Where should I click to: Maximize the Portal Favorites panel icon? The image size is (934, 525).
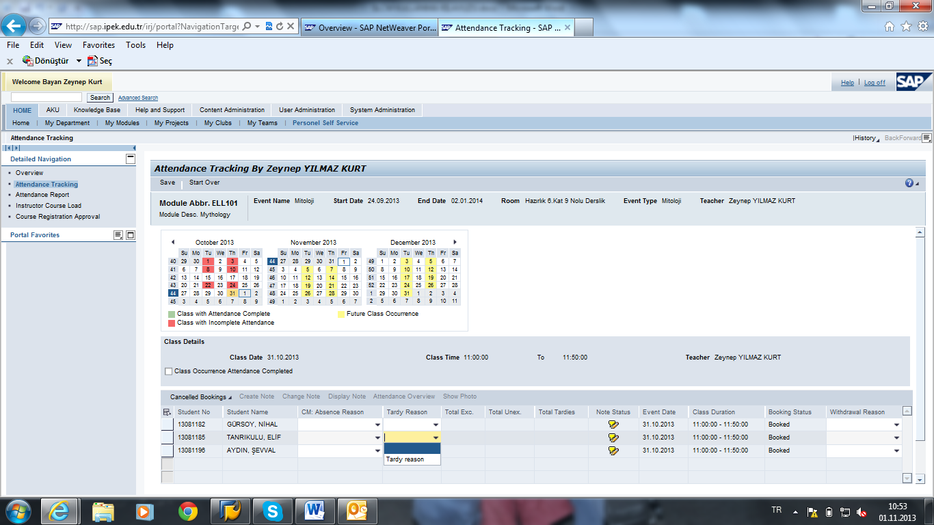pyautogui.click(x=131, y=235)
